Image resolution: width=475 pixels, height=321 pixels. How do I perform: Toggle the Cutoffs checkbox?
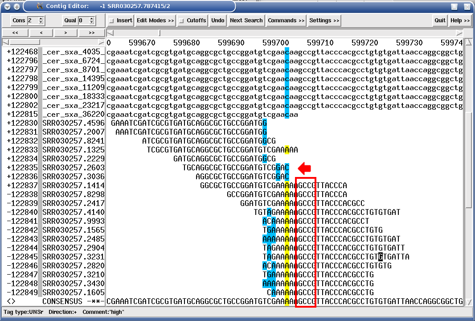point(181,21)
